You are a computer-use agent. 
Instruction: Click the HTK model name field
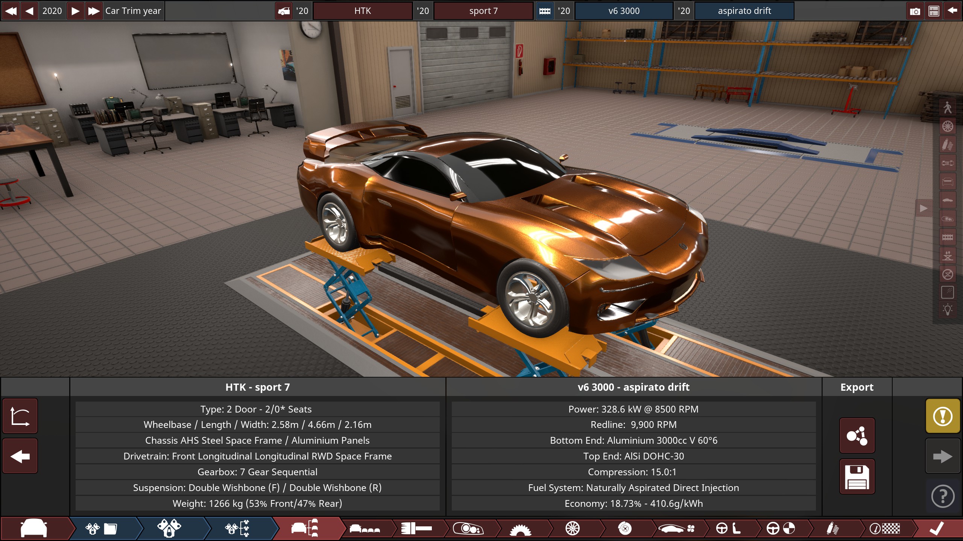363,11
